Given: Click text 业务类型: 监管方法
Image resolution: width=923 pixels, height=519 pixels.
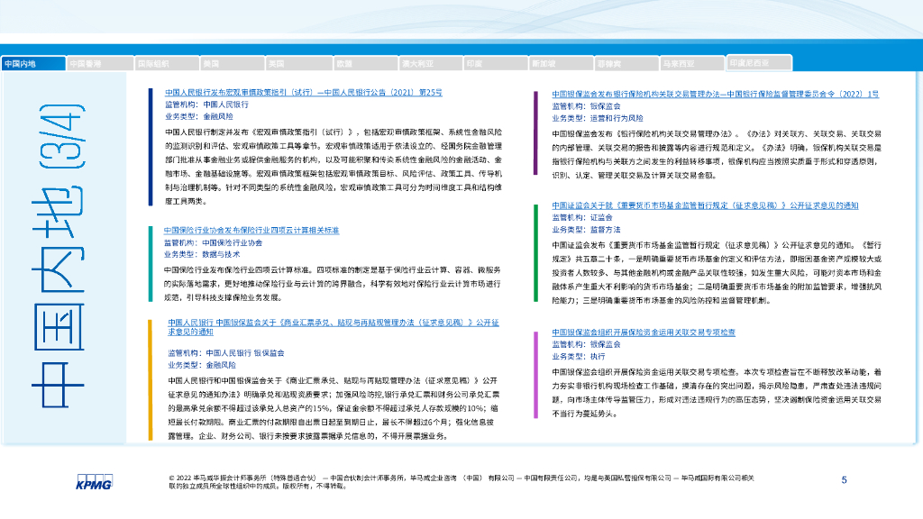Looking at the screenshot, I should [586, 230].
